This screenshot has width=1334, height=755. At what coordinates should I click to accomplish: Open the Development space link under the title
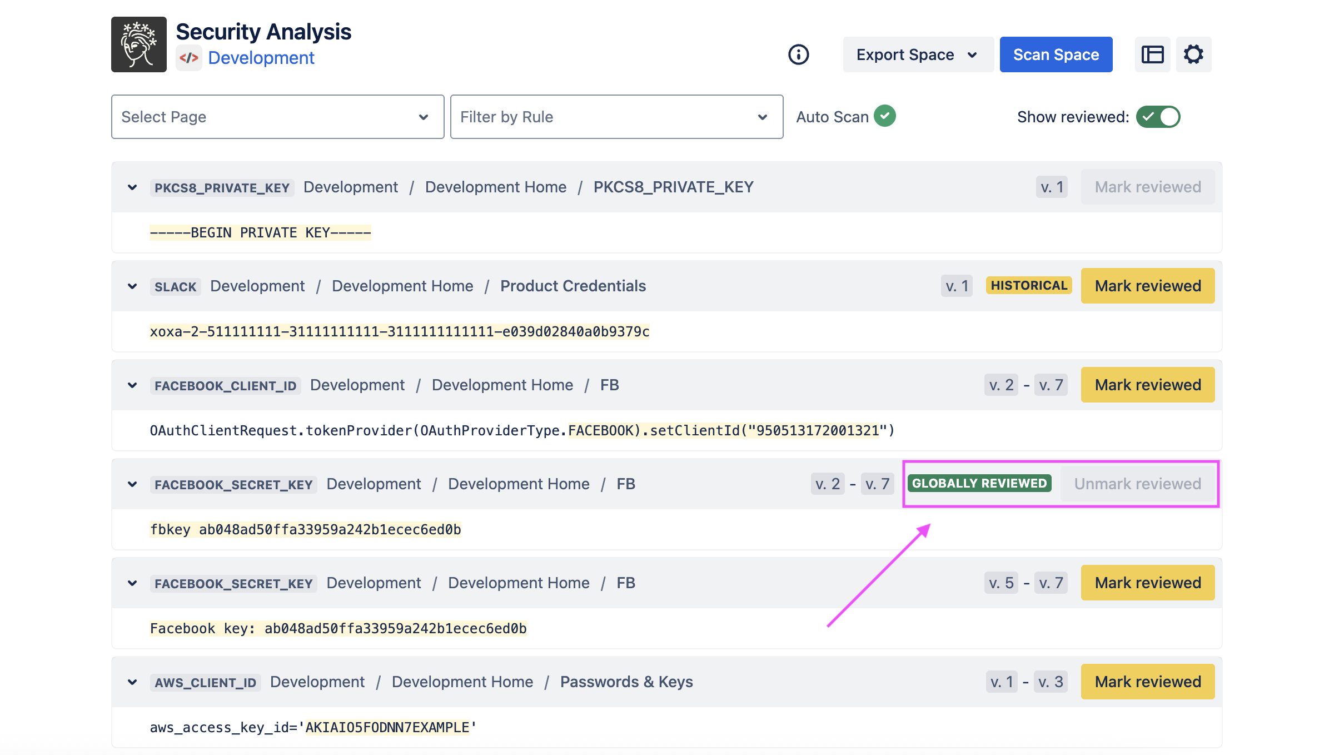pyautogui.click(x=261, y=58)
